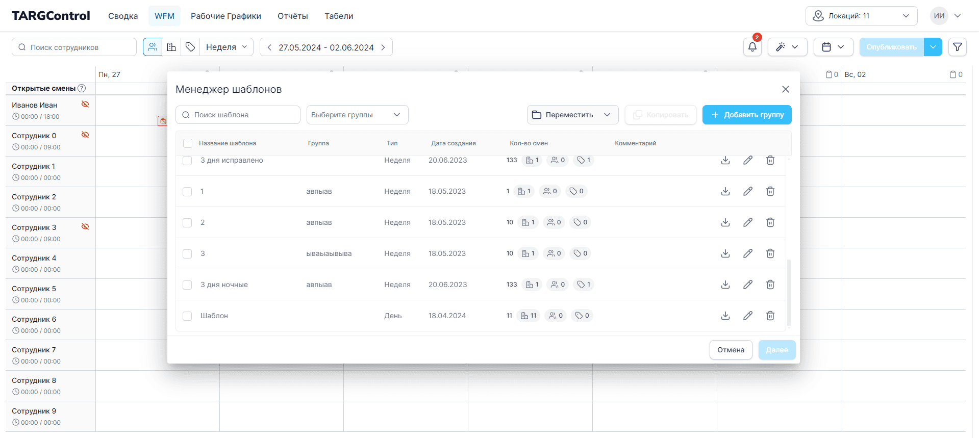Switch to locations building view icon
Screen dimensions: 979x438
(171, 47)
